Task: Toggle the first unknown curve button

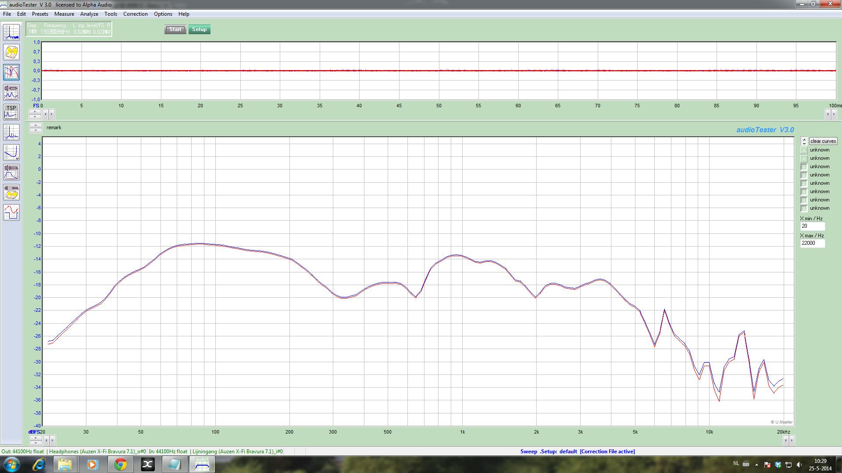Action: click(x=804, y=150)
